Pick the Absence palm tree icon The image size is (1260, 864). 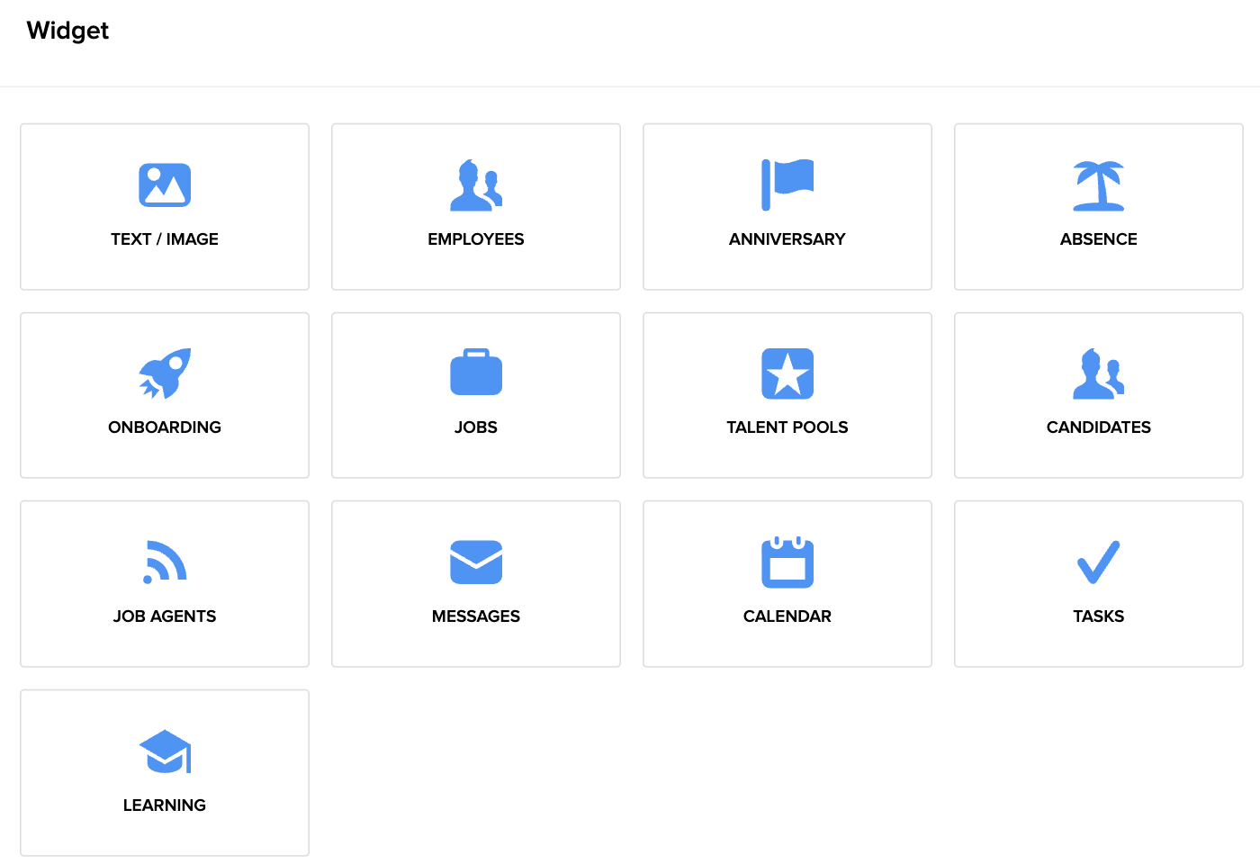[x=1099, y=185]
